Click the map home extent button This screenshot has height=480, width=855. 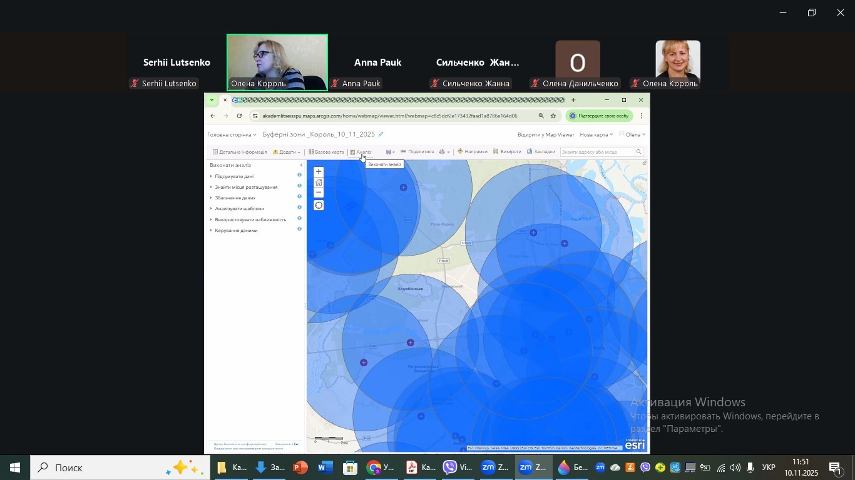[x=319, y=182]
